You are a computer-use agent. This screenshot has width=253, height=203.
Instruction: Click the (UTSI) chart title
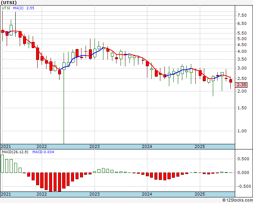coord(9,3)
